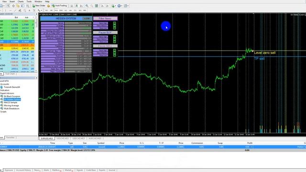
Task: Switch chart to candlesticks style
Action: [76, 6]
